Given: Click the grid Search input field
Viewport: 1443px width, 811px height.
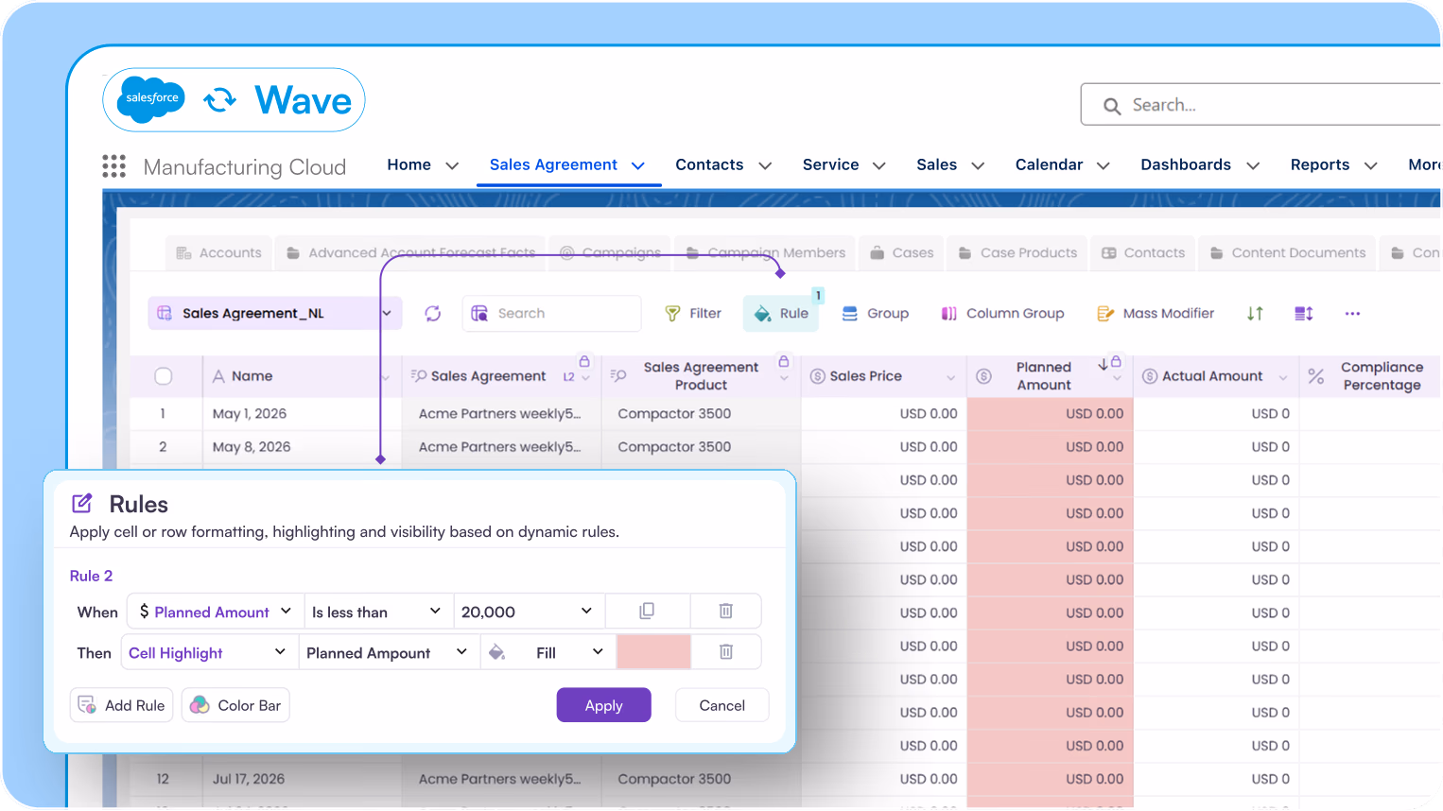Looking at the screenshot, I should [x=551, y=313].
